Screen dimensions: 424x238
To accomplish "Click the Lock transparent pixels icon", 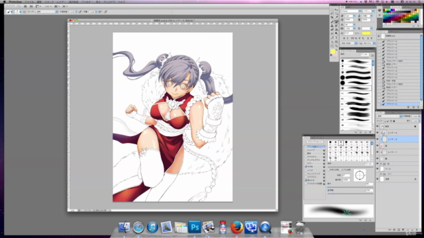I will click(385, 121).
